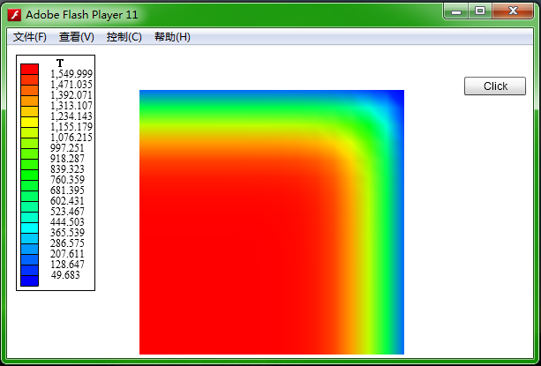Click the window title Adobe Flash Player 11
Image resolution: width=541 pixels, height=366 pixels.
pyautogui.click(x=82, y=15)
